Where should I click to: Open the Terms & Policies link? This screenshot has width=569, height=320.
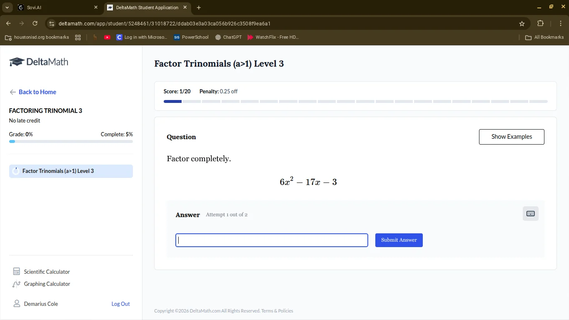277,311
